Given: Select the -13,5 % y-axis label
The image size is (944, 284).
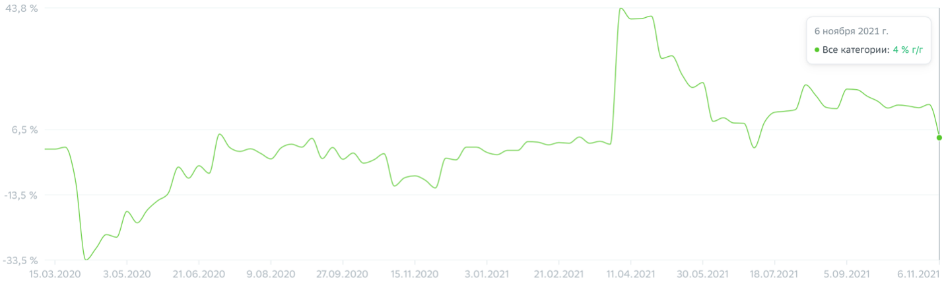Looking at the screenshot, I should tap(22, 195).
